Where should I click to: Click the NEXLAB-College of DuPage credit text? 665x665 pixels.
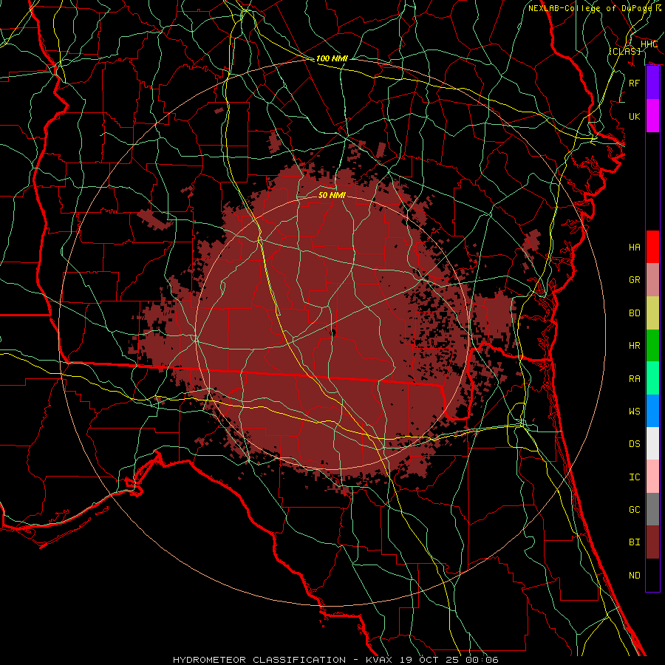[x=590, y=8]
